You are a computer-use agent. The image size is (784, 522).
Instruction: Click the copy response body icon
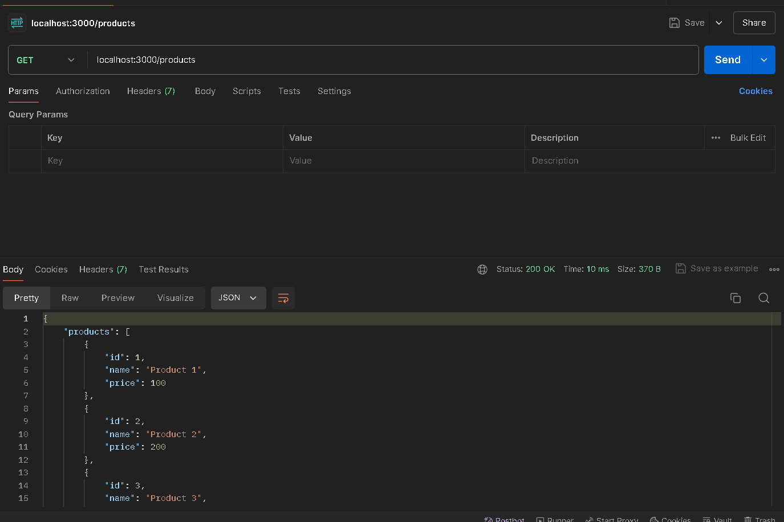click(x=736, y=298)
